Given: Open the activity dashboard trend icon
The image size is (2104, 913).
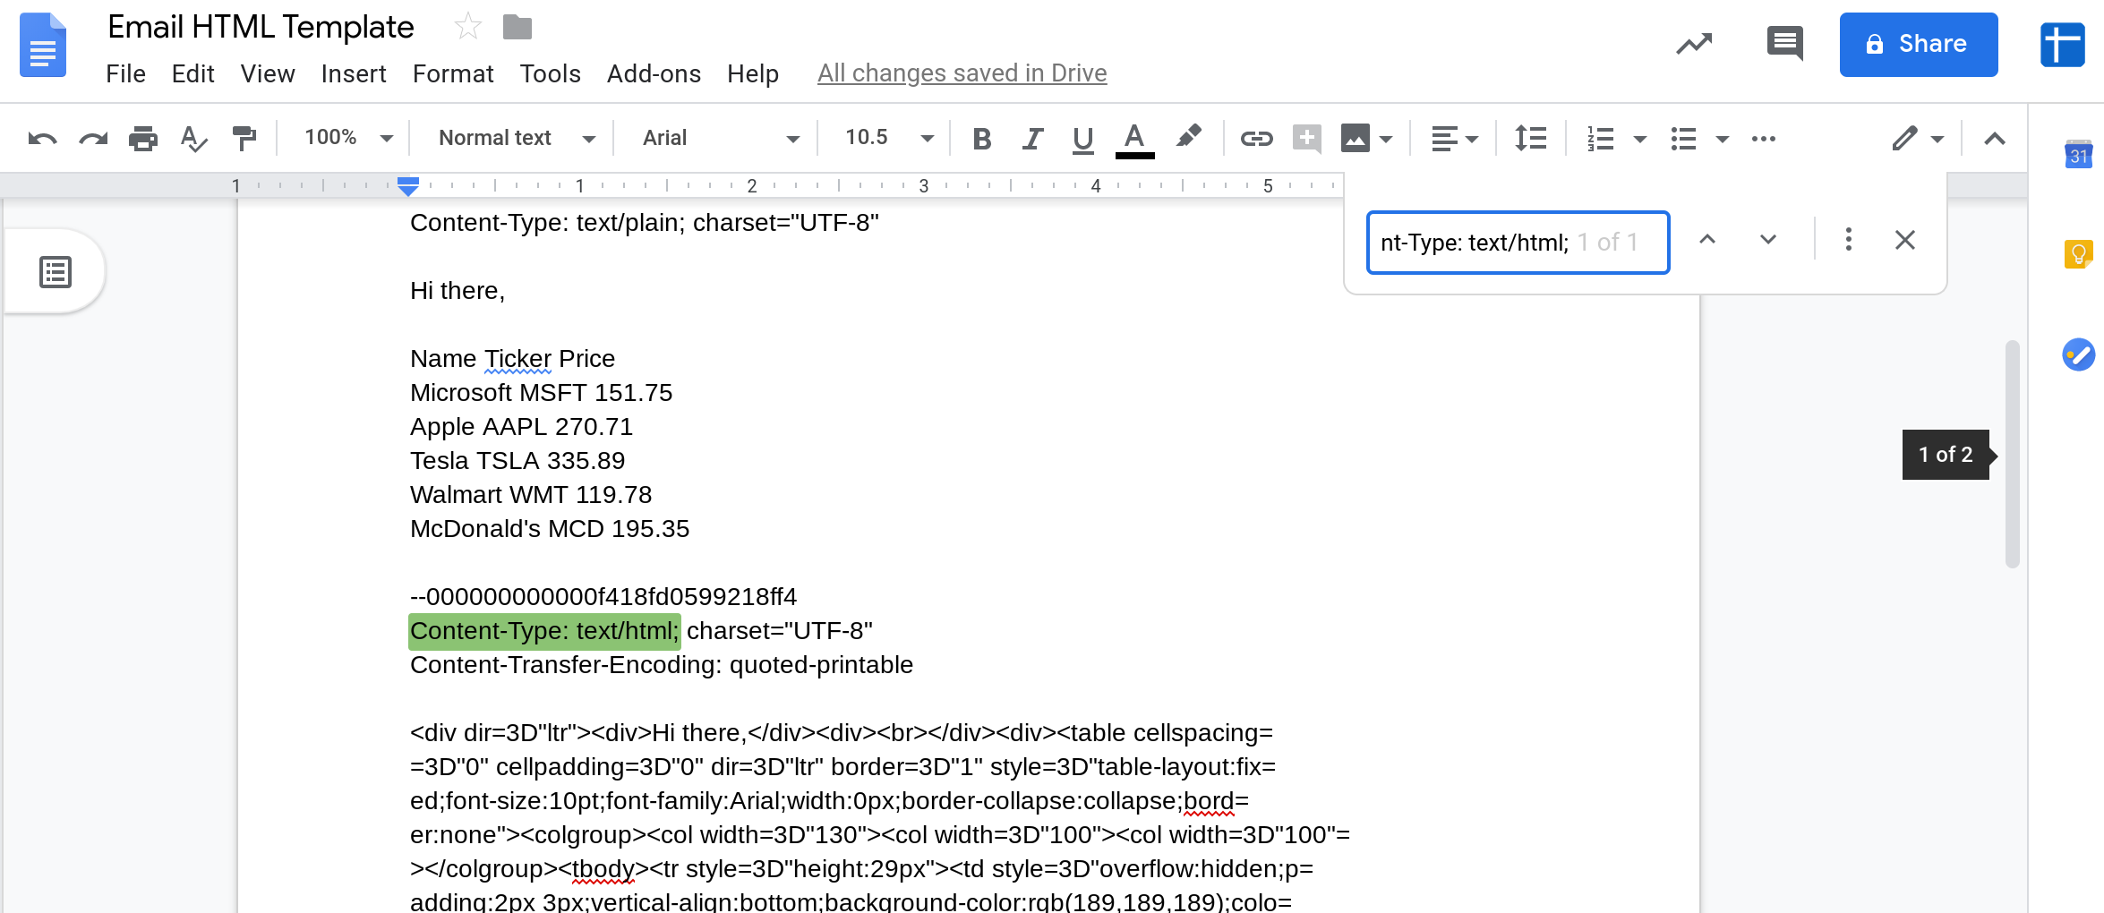Looking at the screenshot, I should (x=1694, y=44).
